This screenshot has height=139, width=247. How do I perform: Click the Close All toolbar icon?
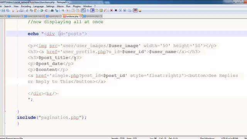pyautogui.click(x=17, y=10)
